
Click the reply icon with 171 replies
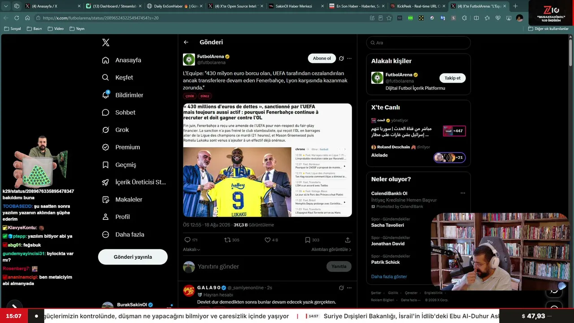tap(187, 240)
